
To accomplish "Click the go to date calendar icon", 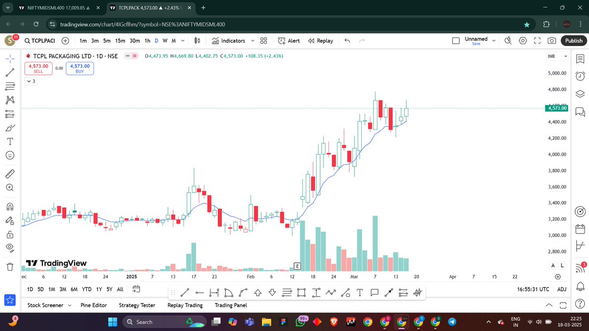I will pos(136,289).
